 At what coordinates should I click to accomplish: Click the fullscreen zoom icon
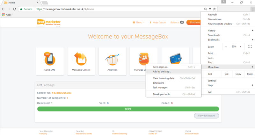[x=250, y=46]
